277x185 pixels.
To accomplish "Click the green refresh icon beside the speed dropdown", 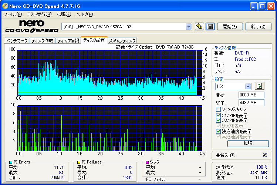I will click(259, 86).
